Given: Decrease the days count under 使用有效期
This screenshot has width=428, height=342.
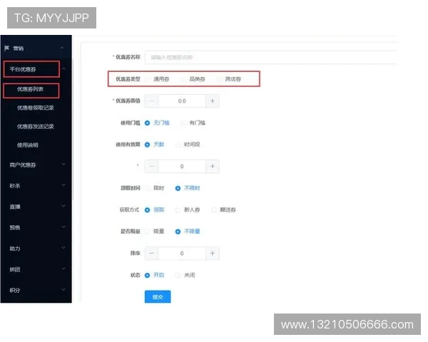Looking at the screenshot, I should tap(152, 166).
